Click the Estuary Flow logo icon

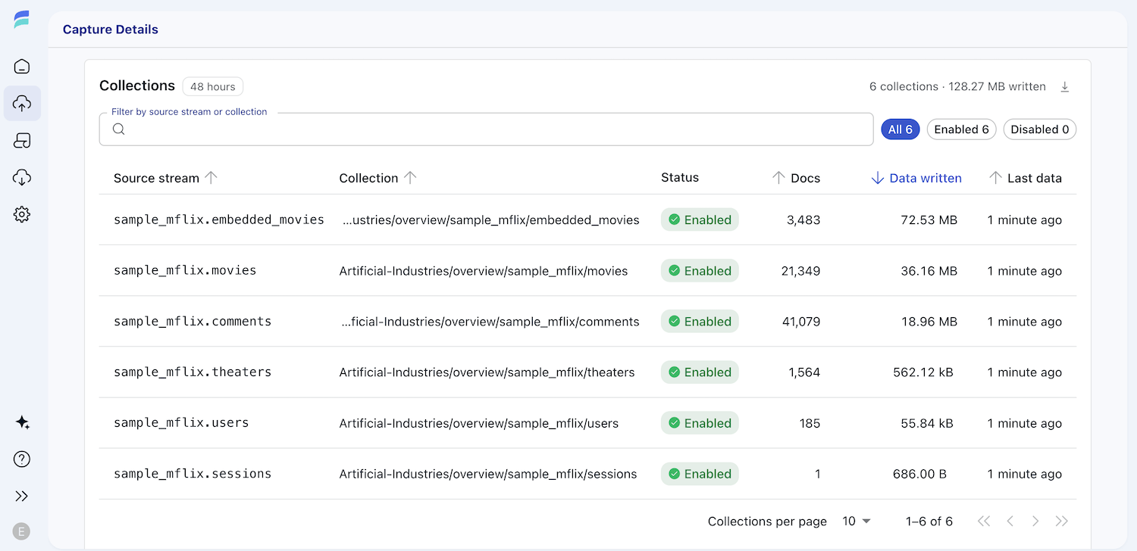coord(22,20)
